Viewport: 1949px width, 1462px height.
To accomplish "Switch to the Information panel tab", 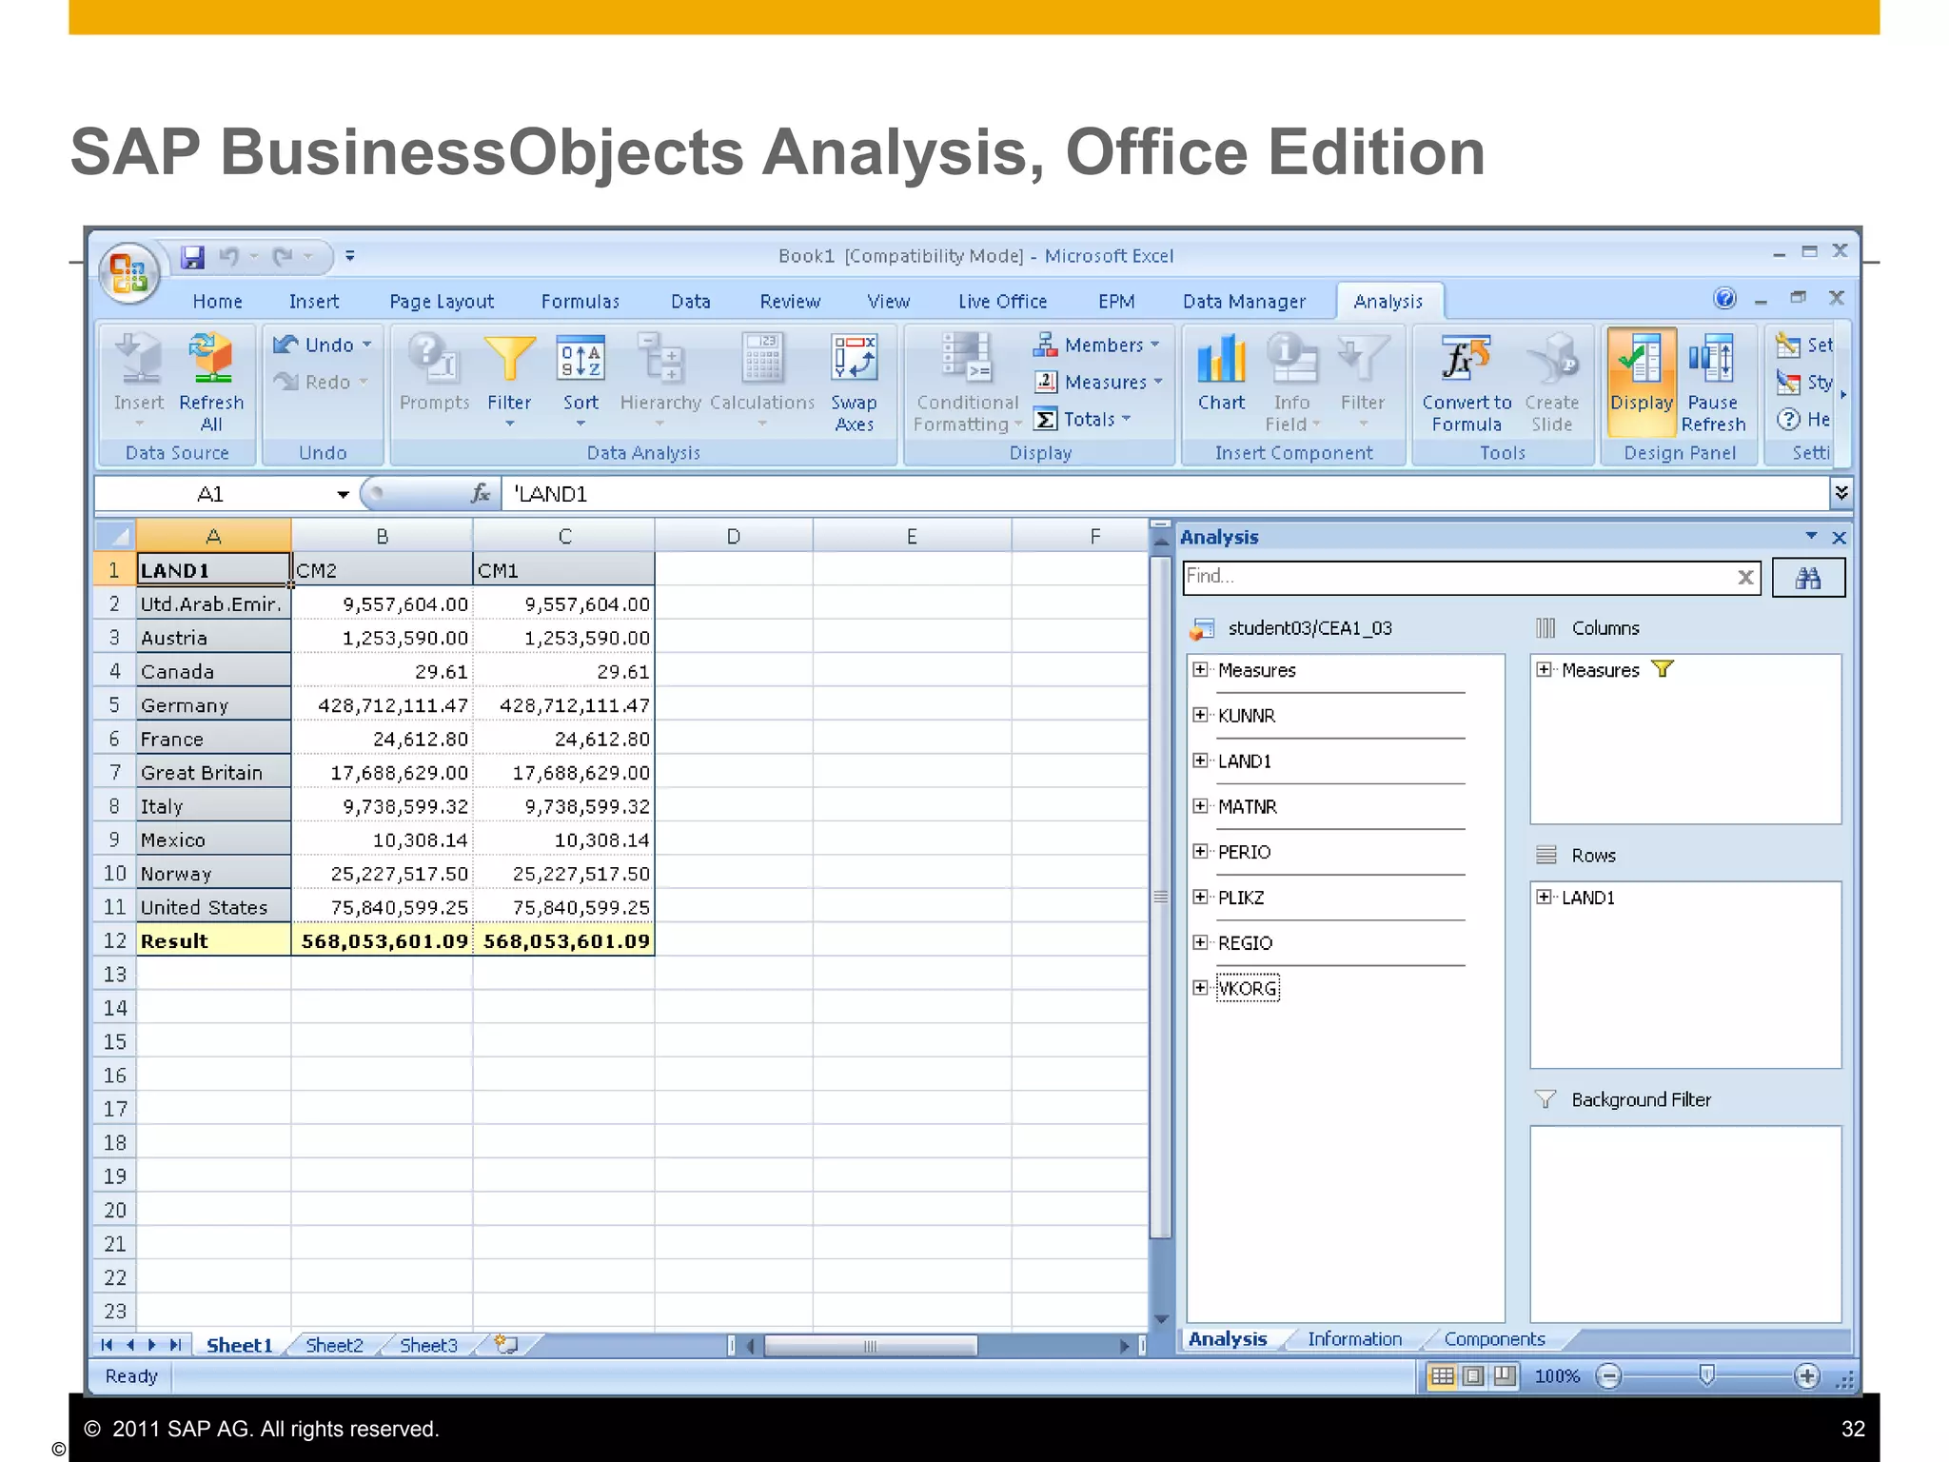I will tap(1354, 1339).
